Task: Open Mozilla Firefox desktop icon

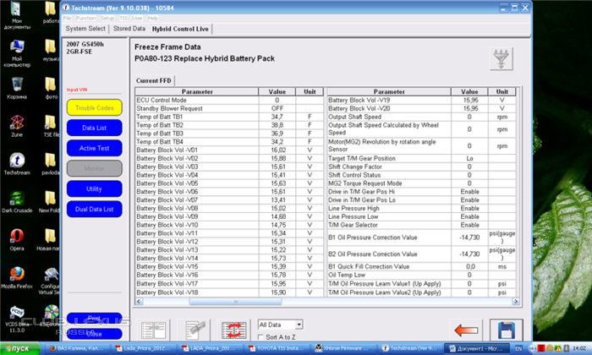Action: tap(15, 275)
